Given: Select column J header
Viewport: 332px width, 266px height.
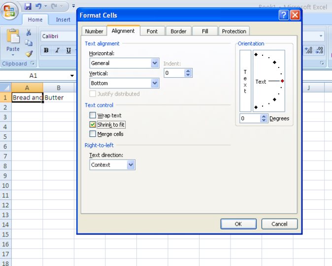Looking at the screenshot, I should point(308,88).
